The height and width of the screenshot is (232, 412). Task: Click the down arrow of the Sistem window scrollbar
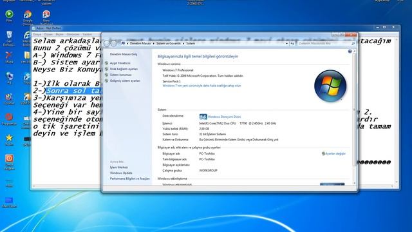355,183
